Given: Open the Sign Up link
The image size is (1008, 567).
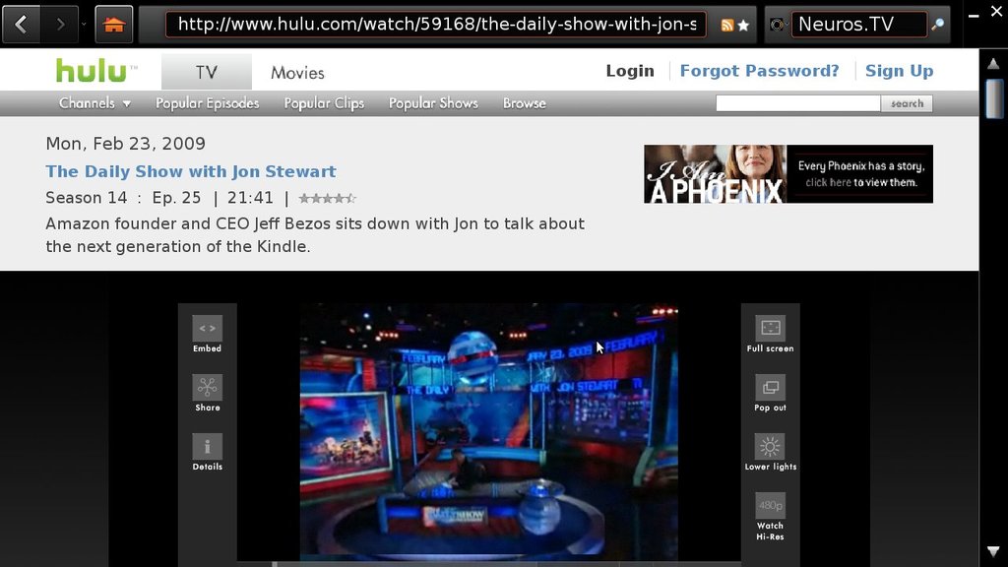Looking at the screenshot, I should [900, 71].
